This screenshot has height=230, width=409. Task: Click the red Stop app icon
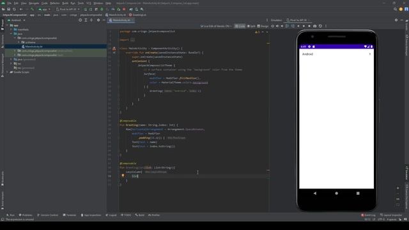point(124,9)
